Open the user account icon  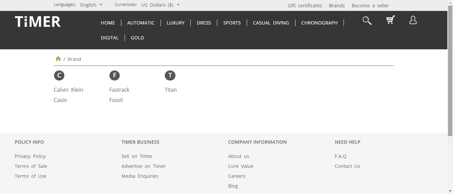click(x=413, y=20)
